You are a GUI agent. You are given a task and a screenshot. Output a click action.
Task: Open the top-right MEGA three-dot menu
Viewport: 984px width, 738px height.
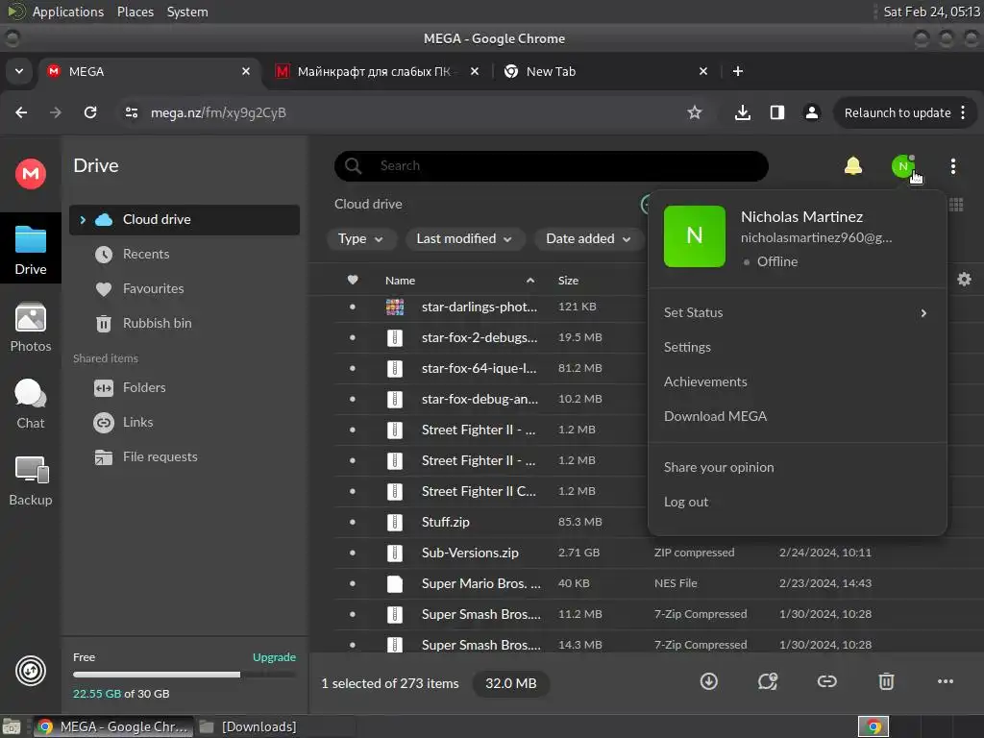pyautogui.click(x=952, y=166)
